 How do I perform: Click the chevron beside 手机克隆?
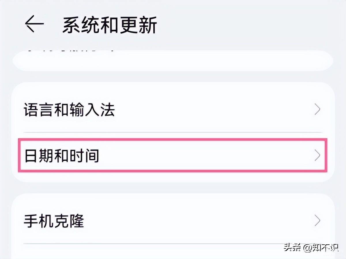[x=317, y=221]
